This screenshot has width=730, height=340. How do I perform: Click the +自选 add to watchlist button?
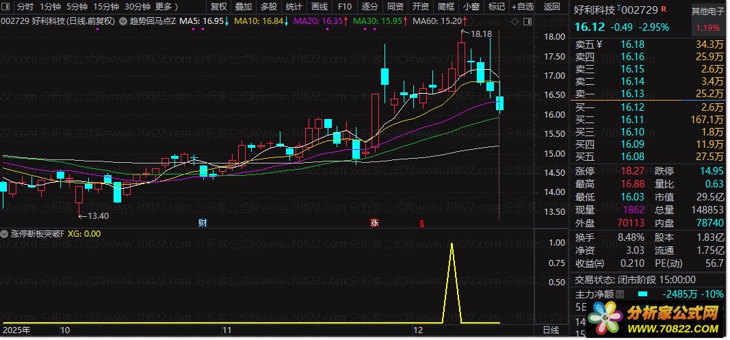(x=521, y=7)
